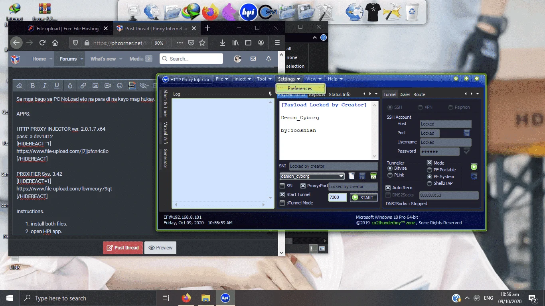Open the File menu dropdown in HPI
This screenshot has height=306, width=545.
point(222,79)
